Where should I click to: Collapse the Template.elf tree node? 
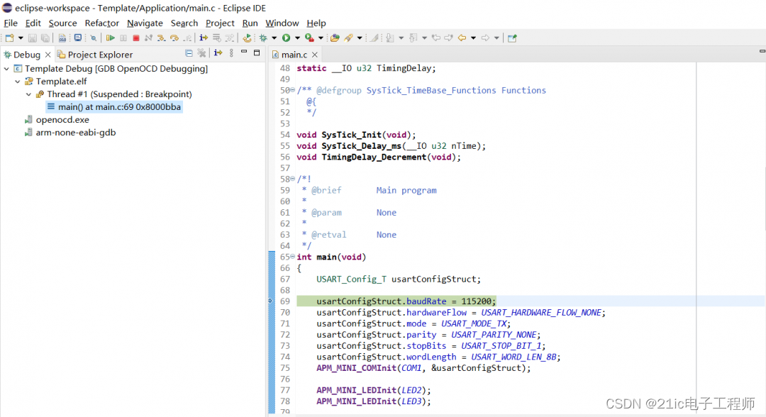tap(17, 82)
